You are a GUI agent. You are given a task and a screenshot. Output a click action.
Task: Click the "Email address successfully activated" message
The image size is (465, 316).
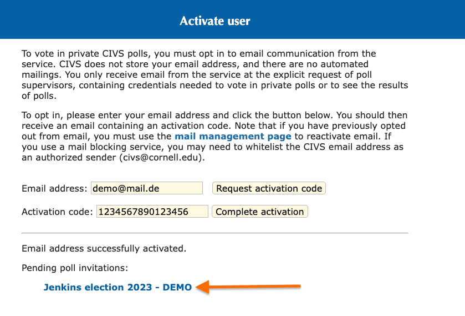click(x=104, y=248)
